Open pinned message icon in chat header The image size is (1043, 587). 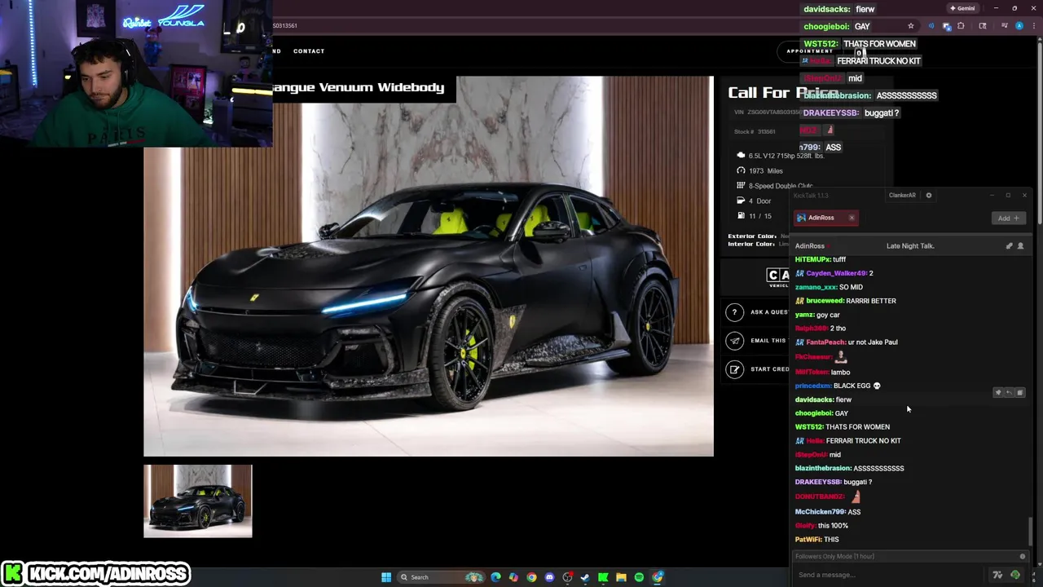coord(1009,245)
